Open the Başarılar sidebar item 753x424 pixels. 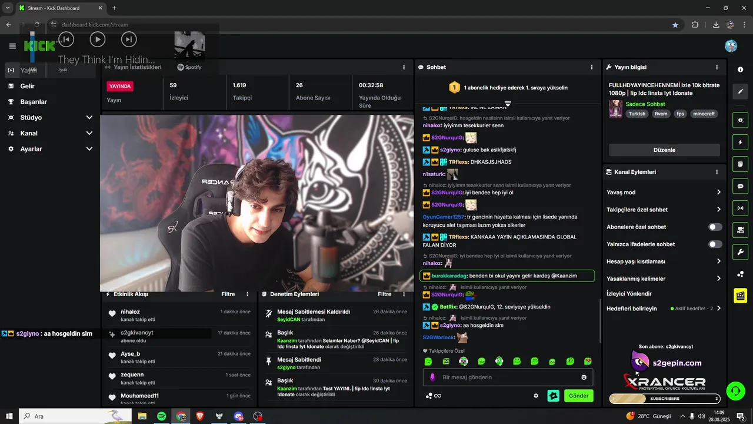point(34,102)
